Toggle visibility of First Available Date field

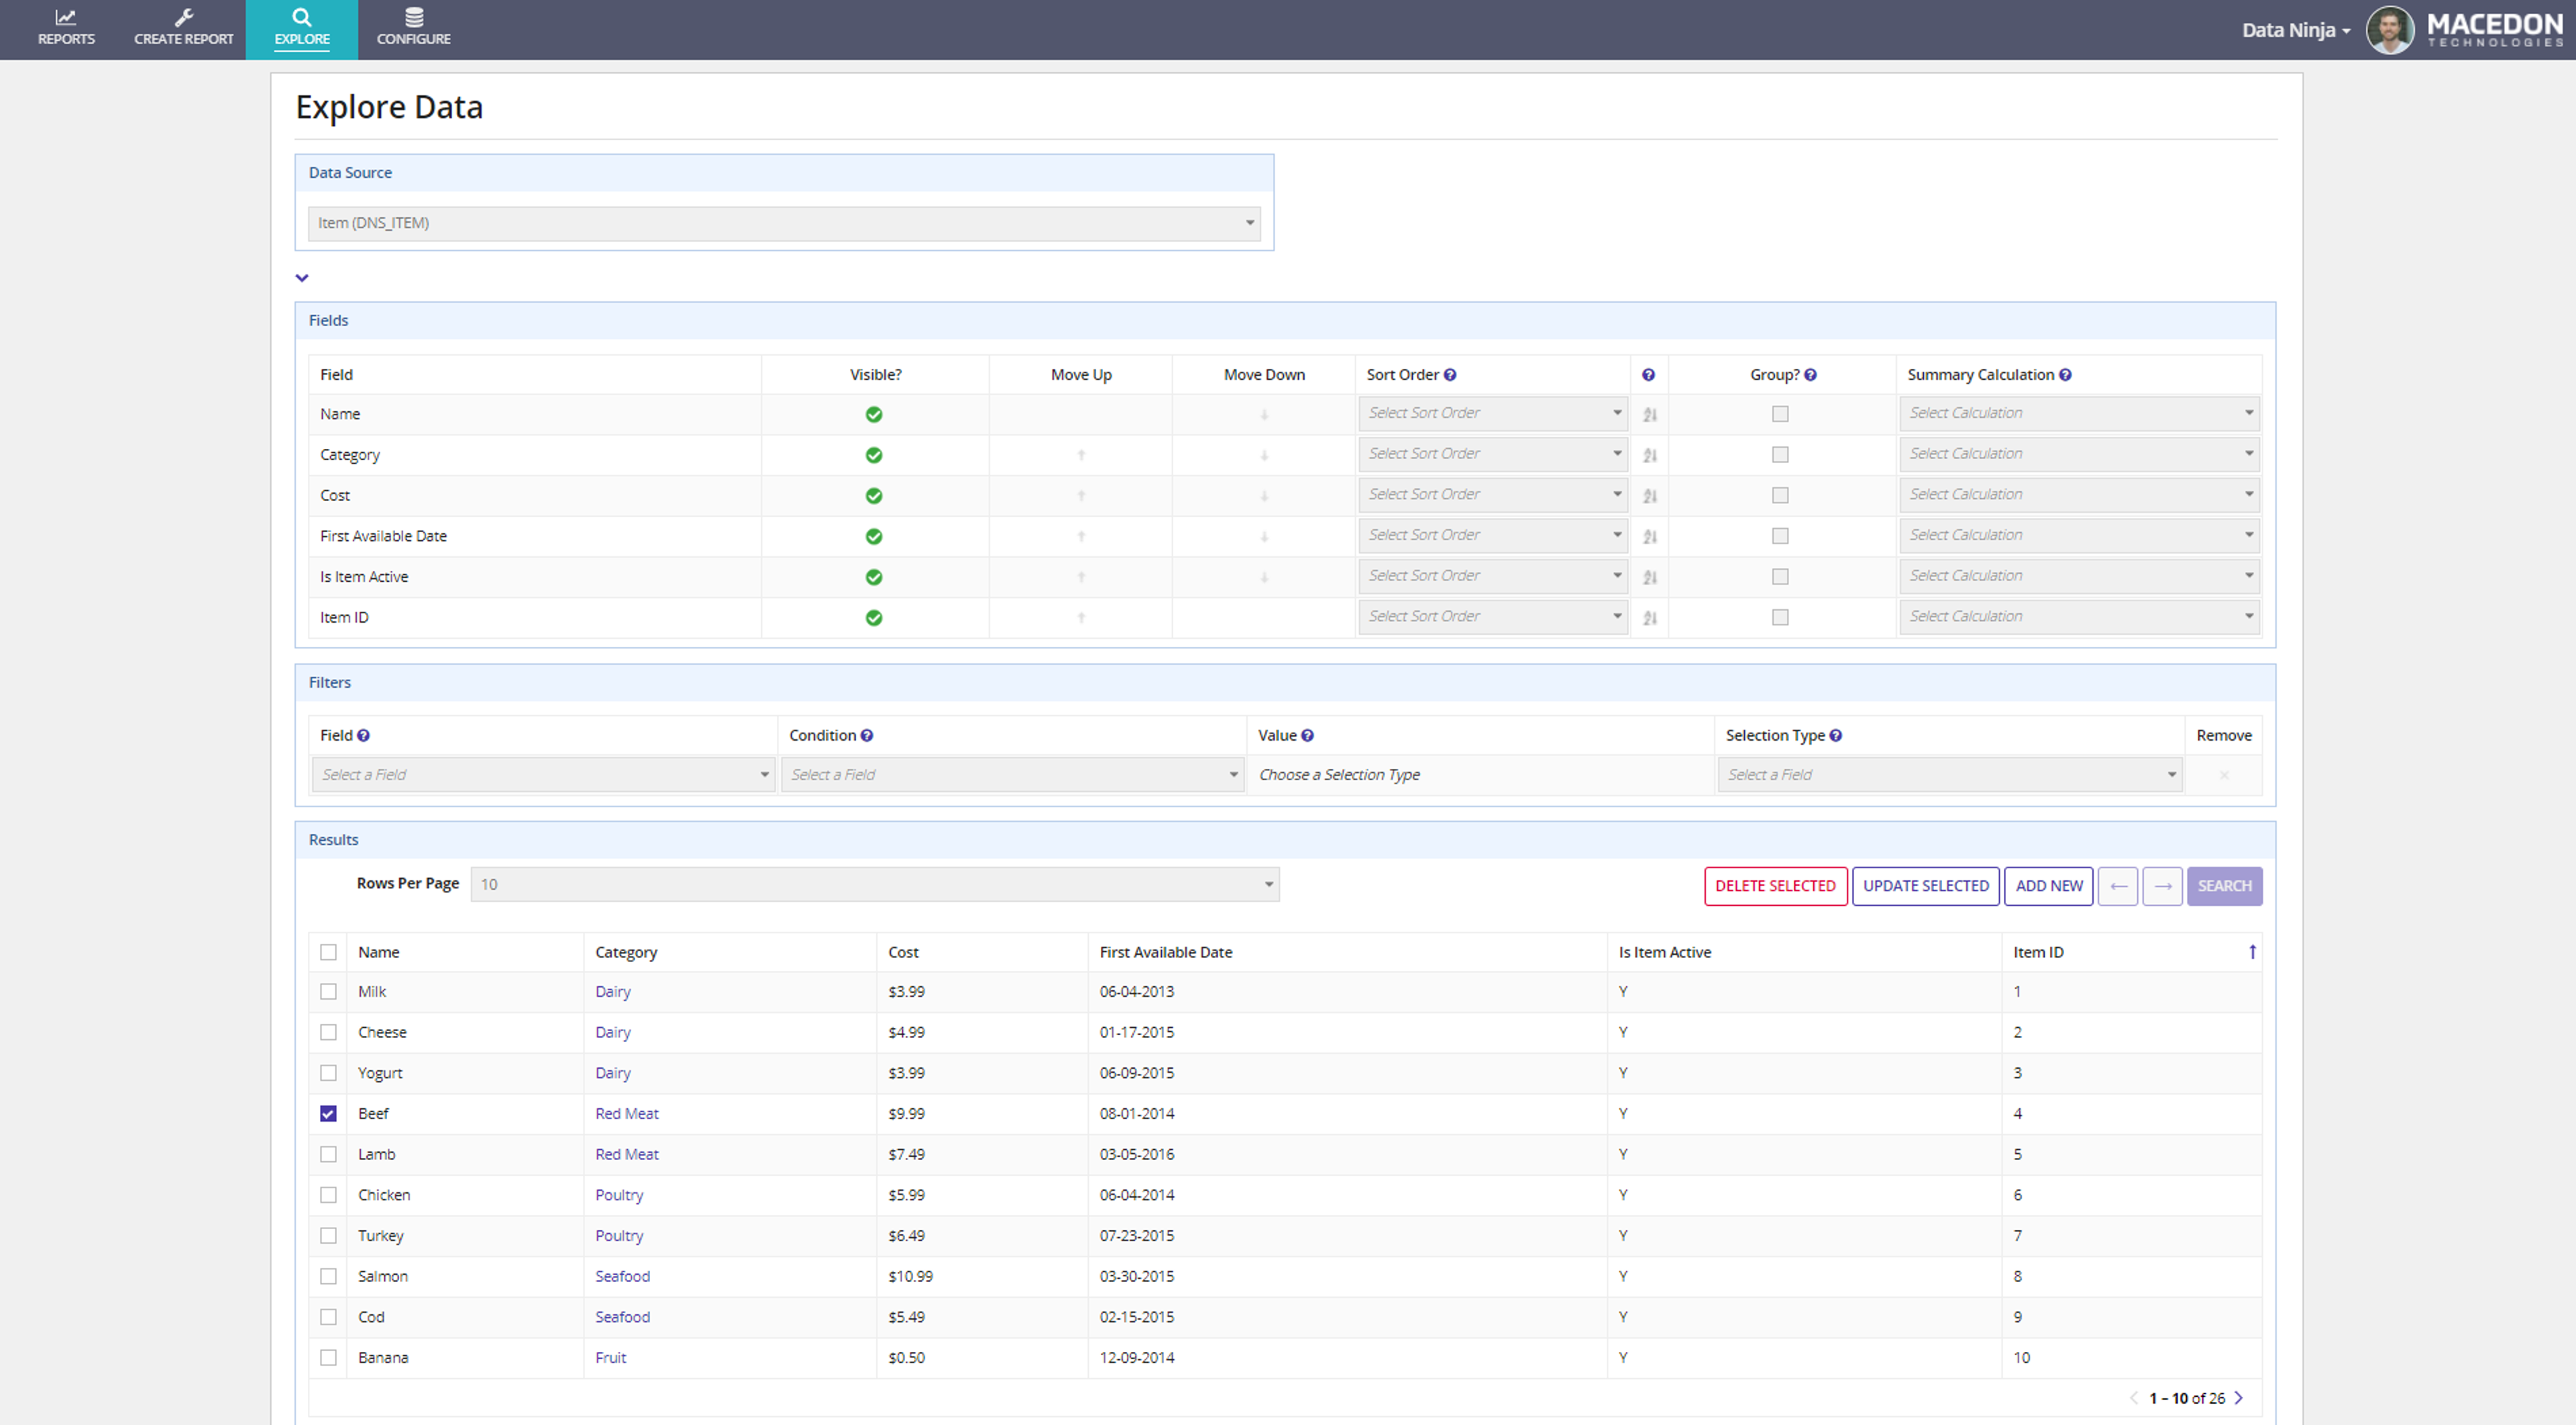[874, 537]
